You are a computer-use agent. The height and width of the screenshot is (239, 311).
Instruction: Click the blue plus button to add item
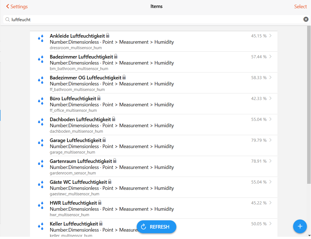pyautogui.click(x=300, y=226)
